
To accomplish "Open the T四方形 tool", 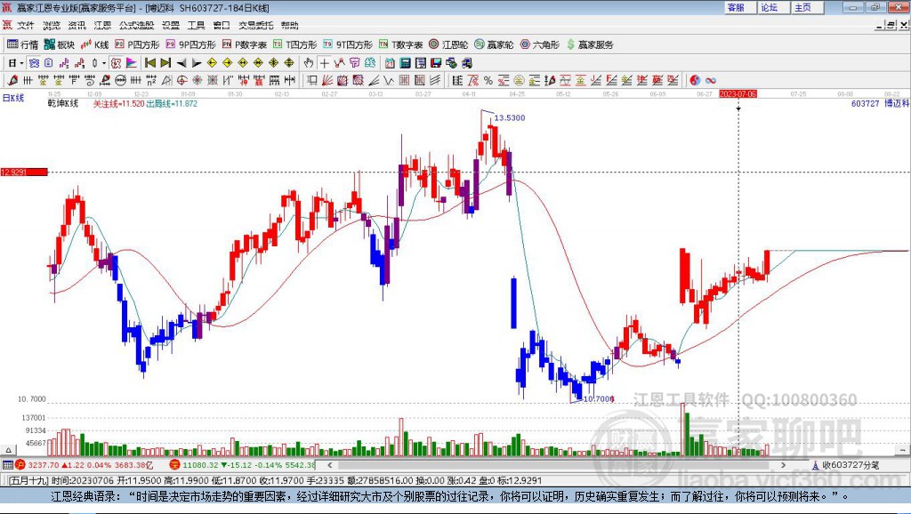I will pos(295,44).
